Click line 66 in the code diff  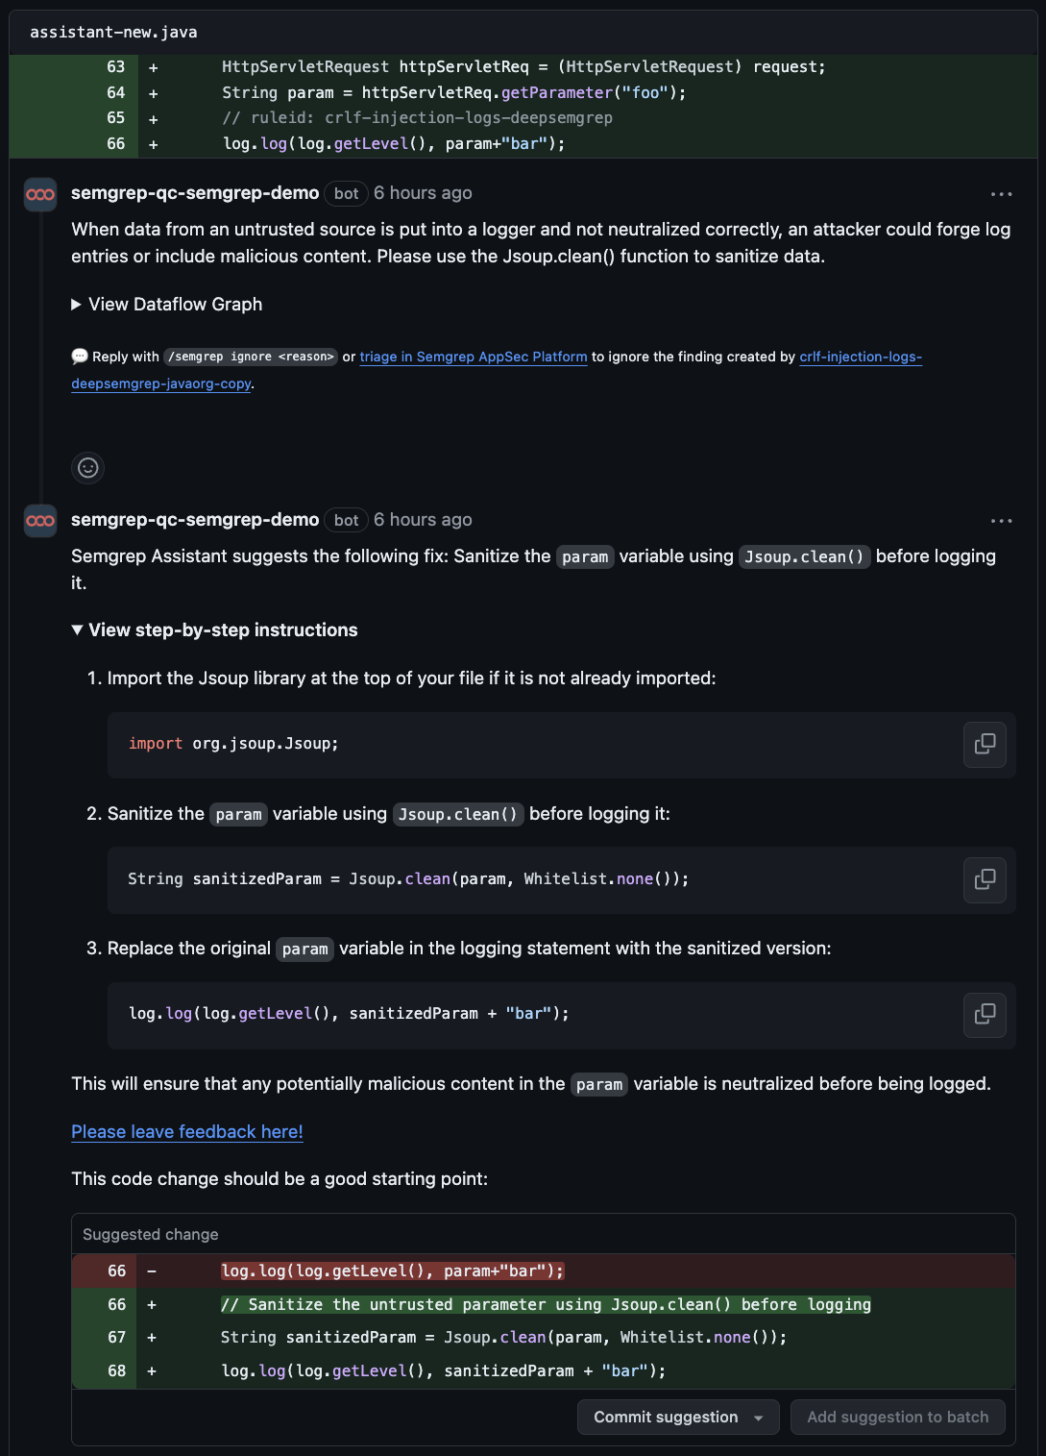click(x=115, y=143)
